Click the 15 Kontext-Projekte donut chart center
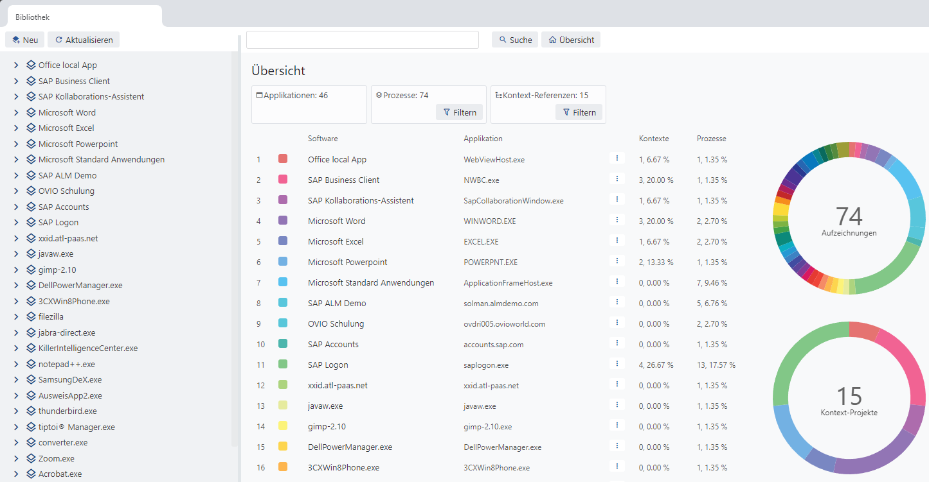Image resolution: width=929 pixels, height=482 pixels. pos(849,399)
